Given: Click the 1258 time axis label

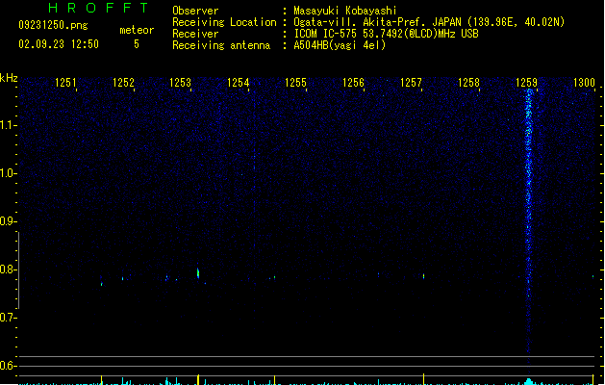Looking at the screenshot, I should point(468,83).
